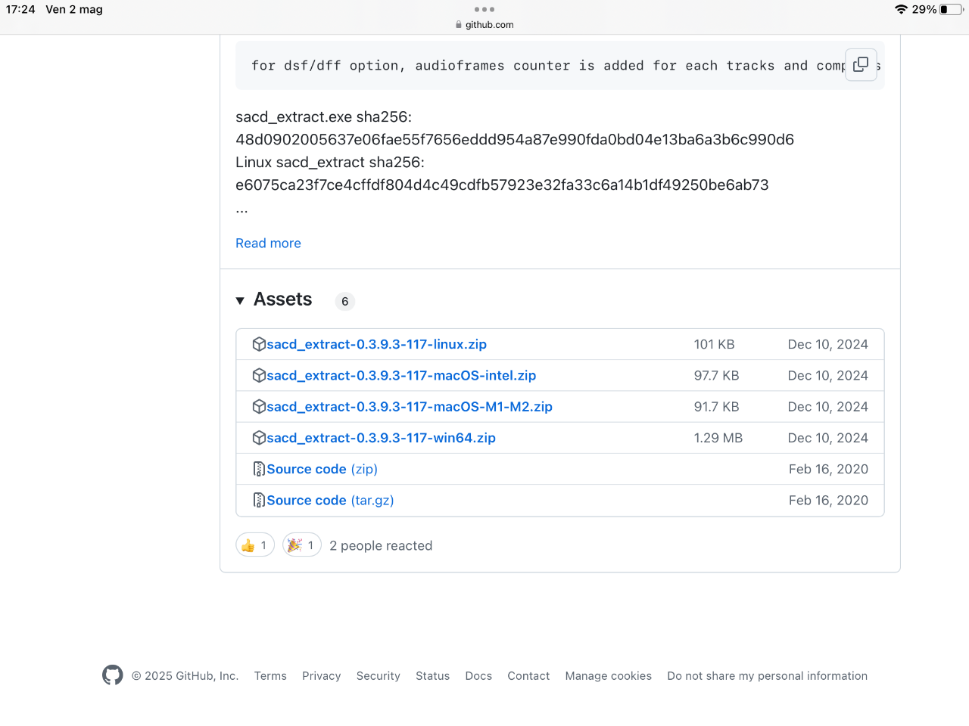Copy the code block text to clipboard
The height and width of the screenshot is (726, 969).
(x=861, y=64)
